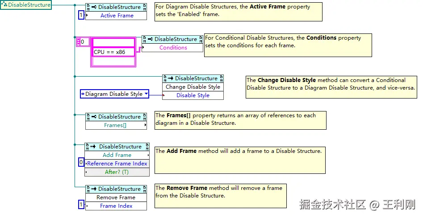Click the Conditions property comment note
The image size is (423, 218).
[x=288, y=45]
